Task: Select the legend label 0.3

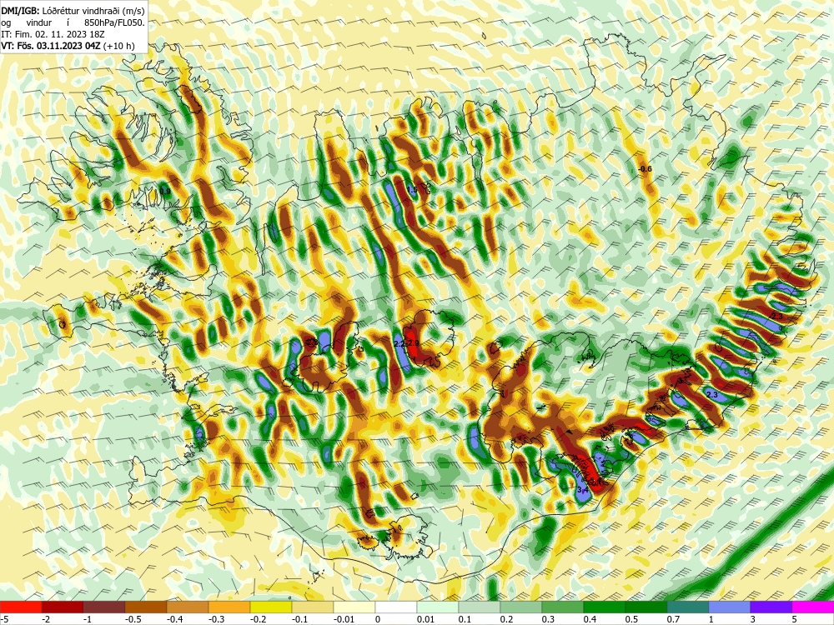Action: [548, 619]
